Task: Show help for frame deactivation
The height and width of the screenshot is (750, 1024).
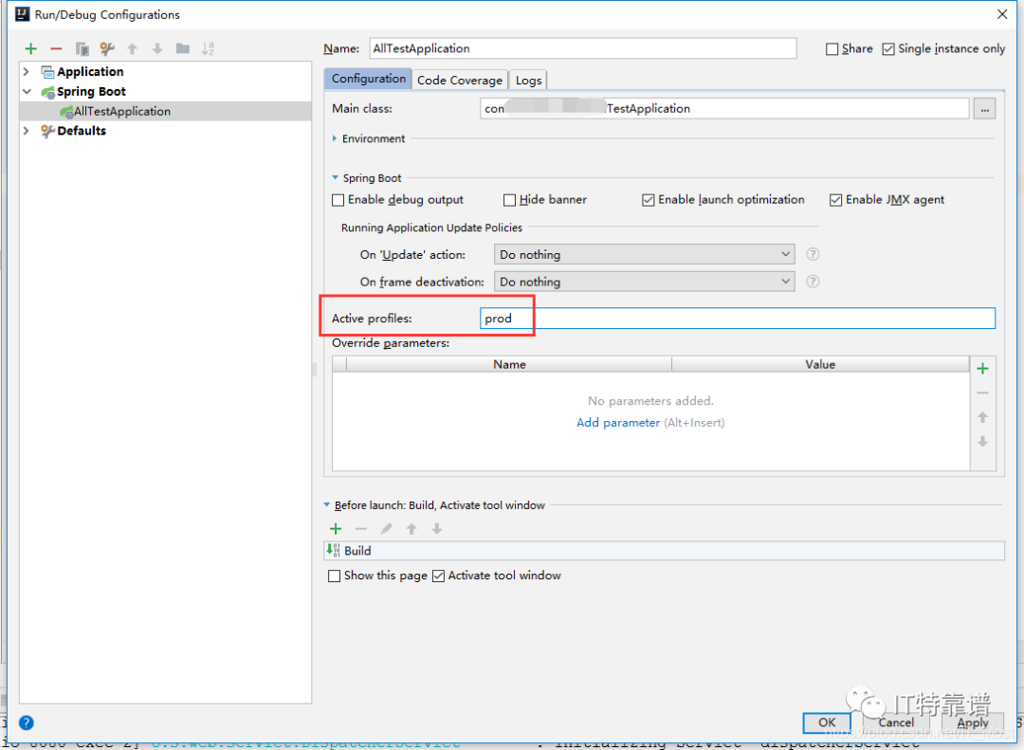Action: tap(813, 282)
